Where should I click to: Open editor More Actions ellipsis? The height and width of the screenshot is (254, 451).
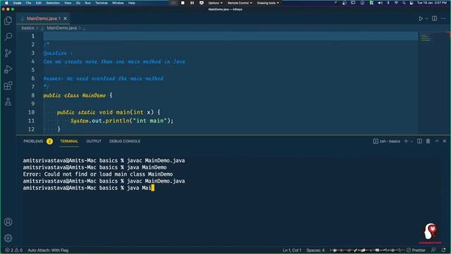point(443,18)
